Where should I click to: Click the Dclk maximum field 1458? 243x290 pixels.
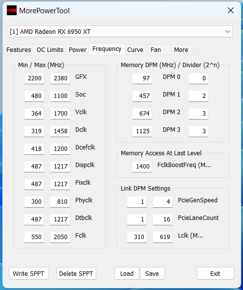point(60,131)
